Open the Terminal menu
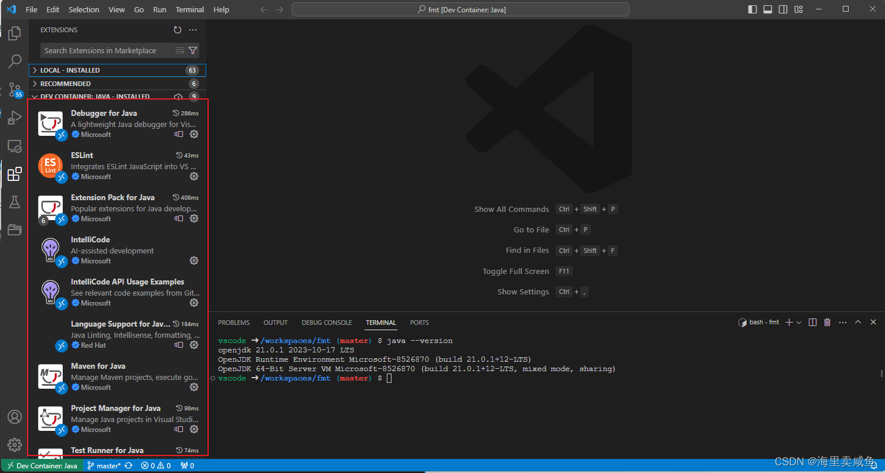This screenshot has width=885, height=473. (x=189, y=9)
